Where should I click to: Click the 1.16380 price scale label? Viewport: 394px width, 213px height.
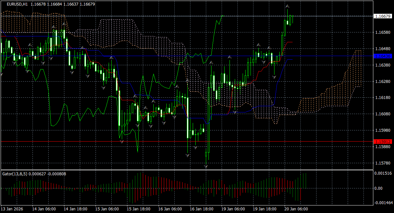pos(383,65)
